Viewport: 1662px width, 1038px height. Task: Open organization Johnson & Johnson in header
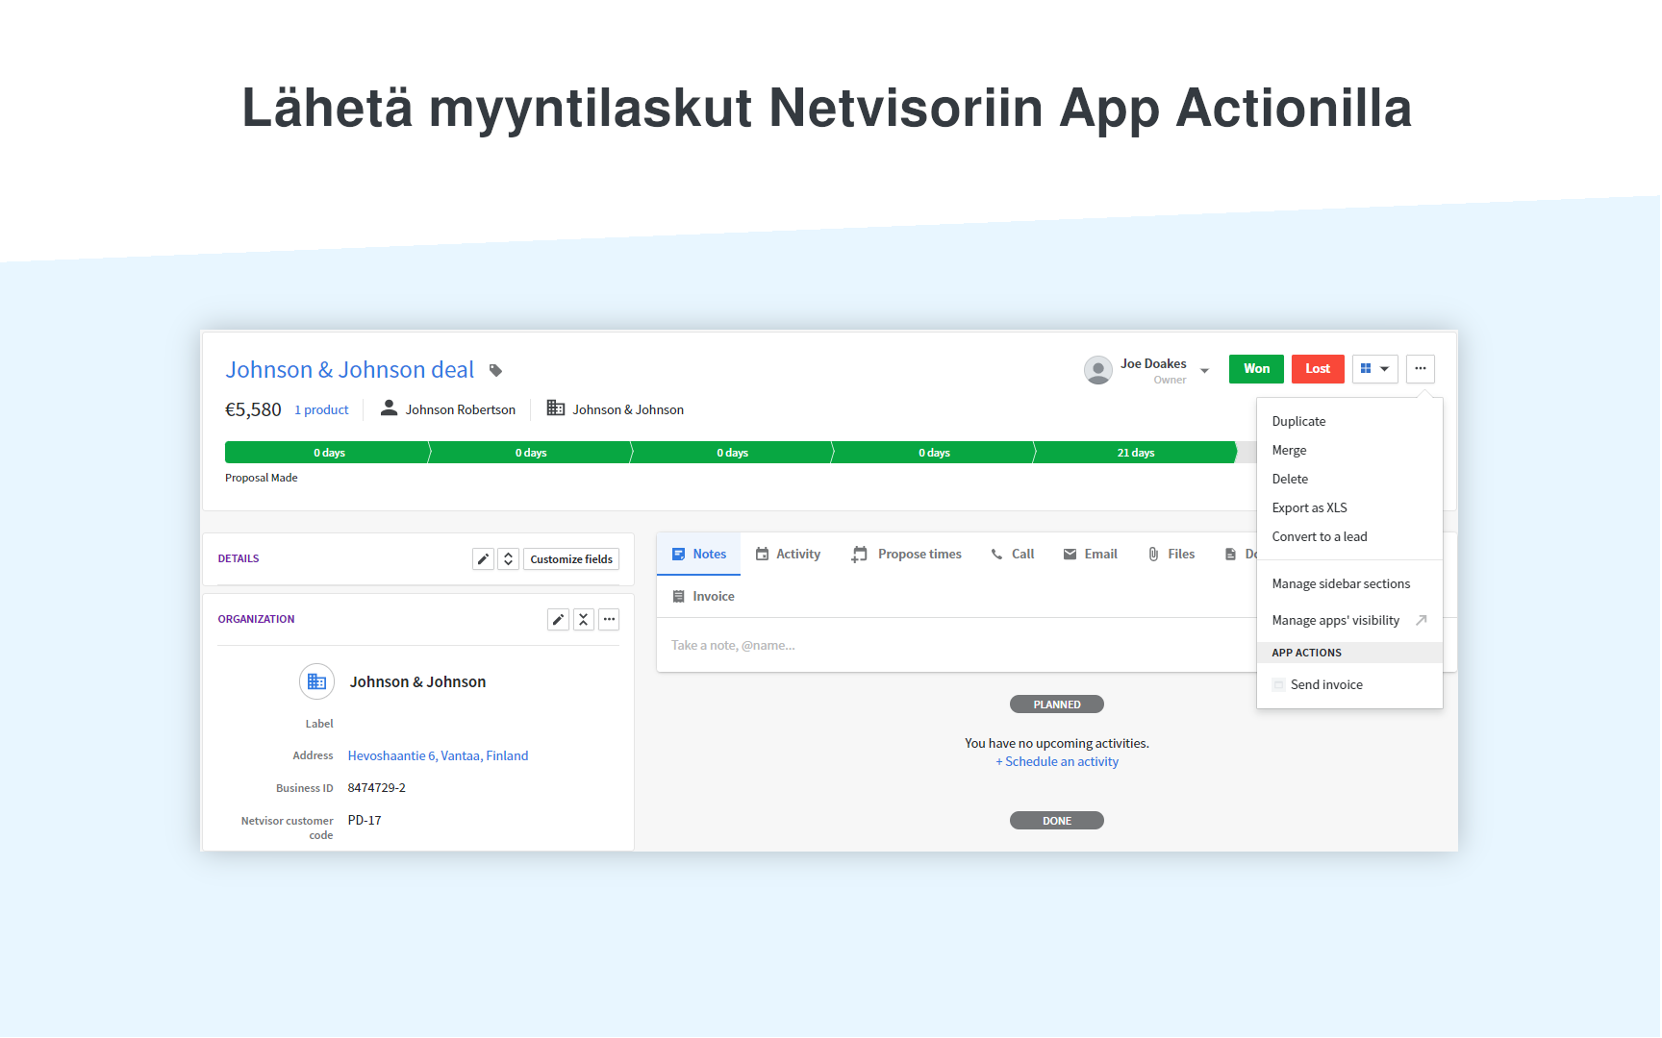pos(628,409)
